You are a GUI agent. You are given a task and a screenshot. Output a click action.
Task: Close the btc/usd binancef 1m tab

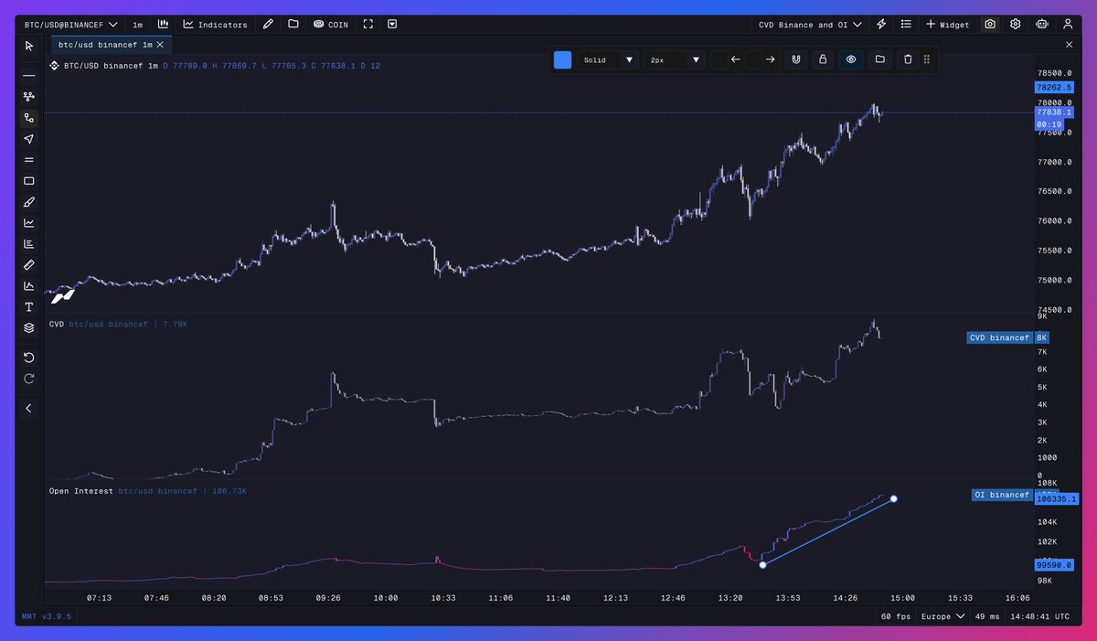162,44
